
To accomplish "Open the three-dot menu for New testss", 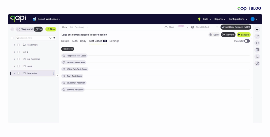I will pyautogui.click(x=53, y=73).
